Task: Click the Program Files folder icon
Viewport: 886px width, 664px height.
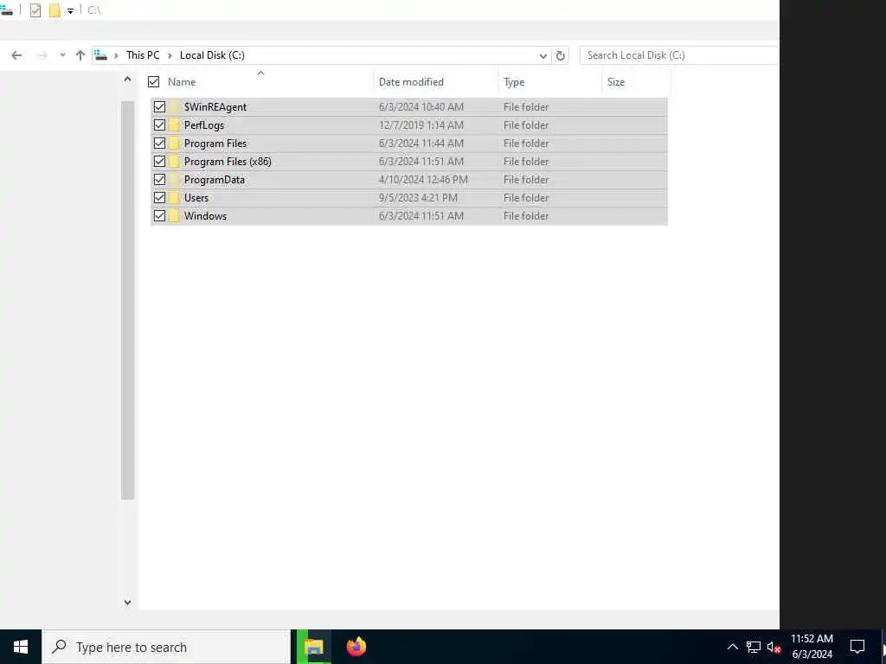Action: [175, 144]
